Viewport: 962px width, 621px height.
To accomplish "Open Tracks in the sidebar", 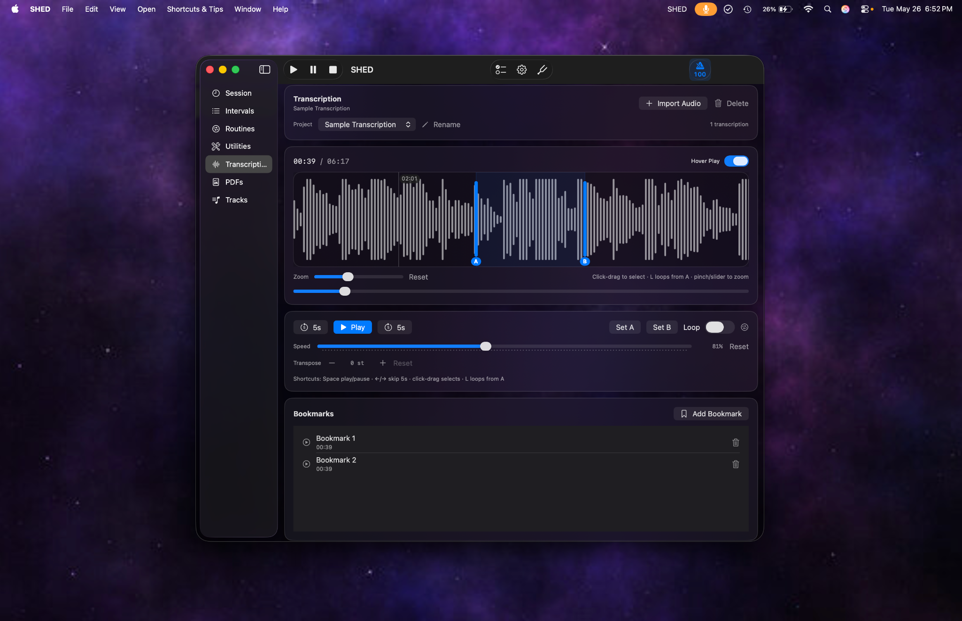I will (x=239, y=200).
